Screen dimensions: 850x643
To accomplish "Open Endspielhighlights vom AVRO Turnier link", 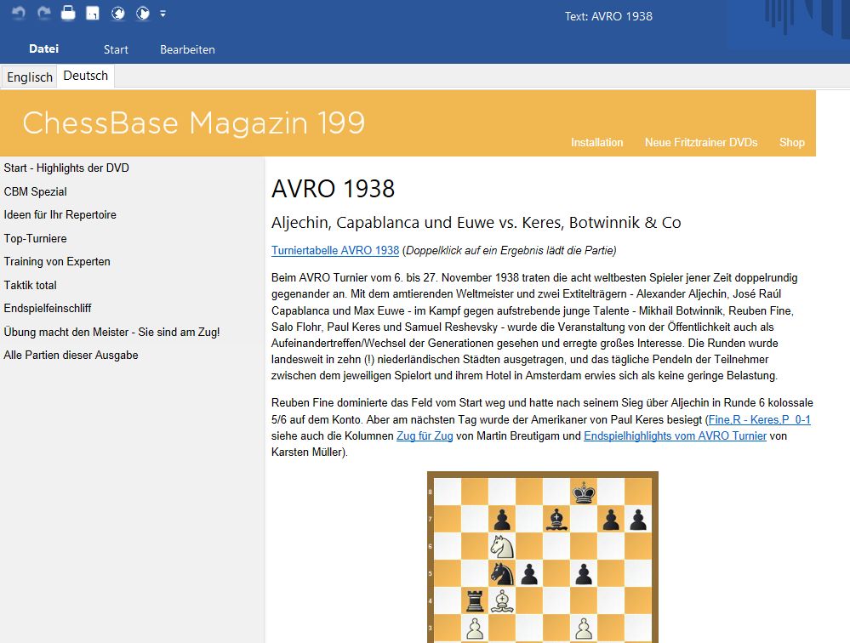I will [x=675, y=435].
